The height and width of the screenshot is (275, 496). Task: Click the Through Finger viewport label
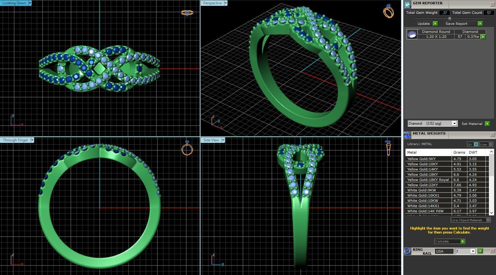click(x=16, y=140)
